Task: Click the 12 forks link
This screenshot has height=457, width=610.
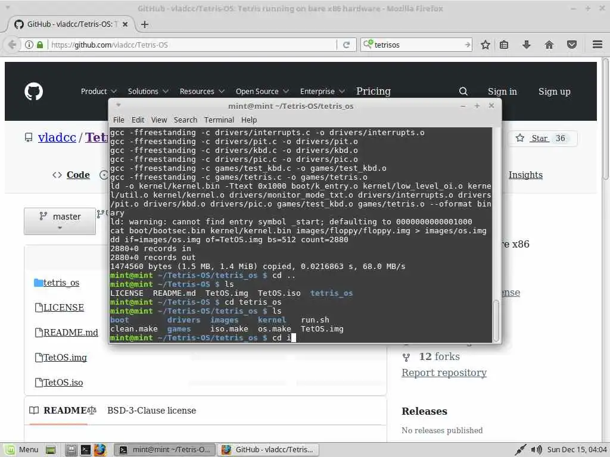Action: [439, 356]
